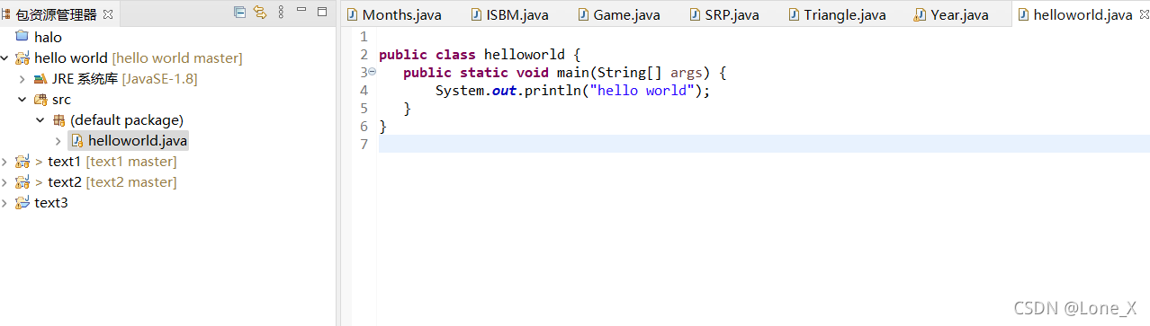The image size is (1150, 326).
Task: Close the 包资源管理器 view tab
Action: [108, 14]
